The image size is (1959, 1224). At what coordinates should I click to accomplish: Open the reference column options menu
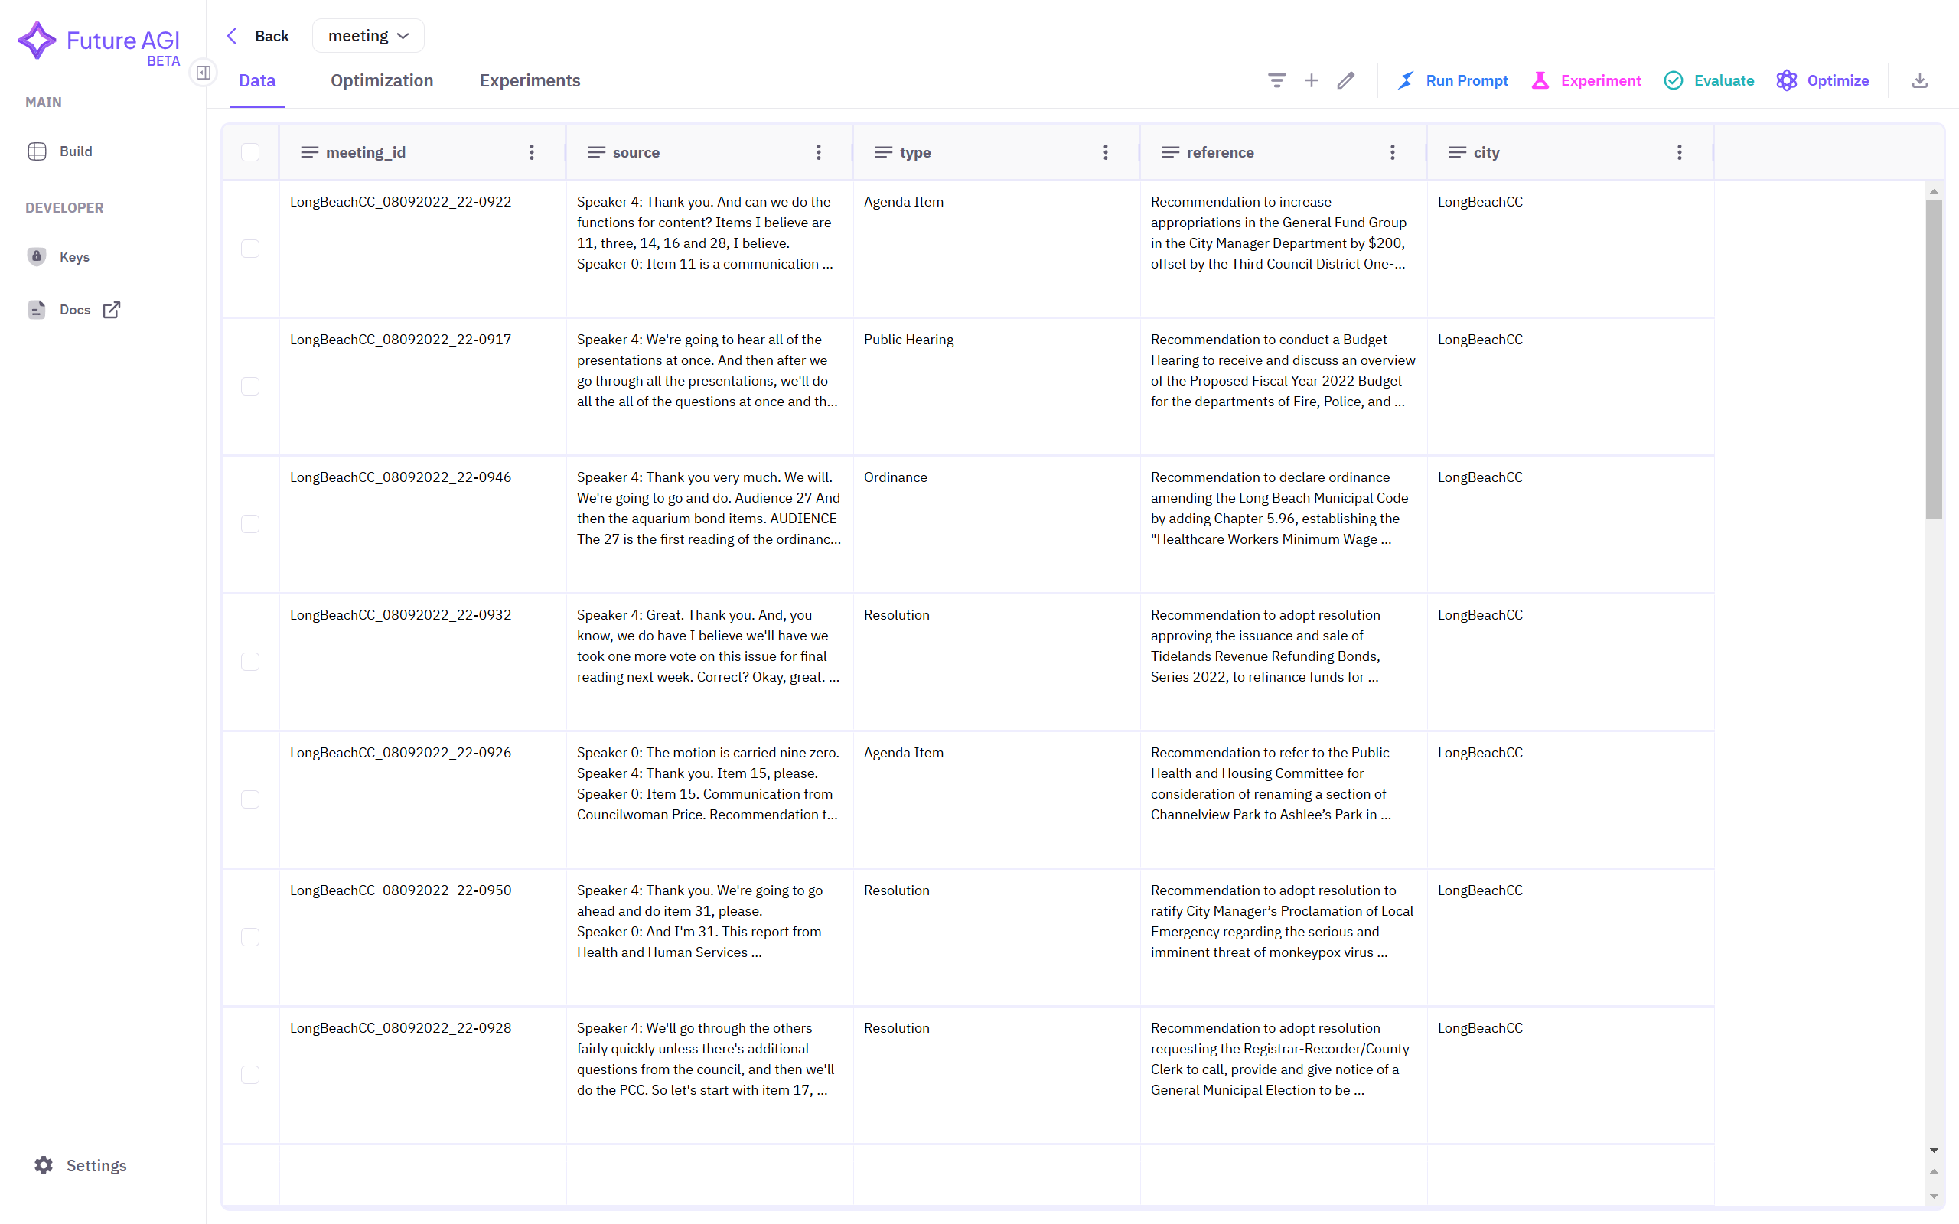click(x=1393, y=152)
